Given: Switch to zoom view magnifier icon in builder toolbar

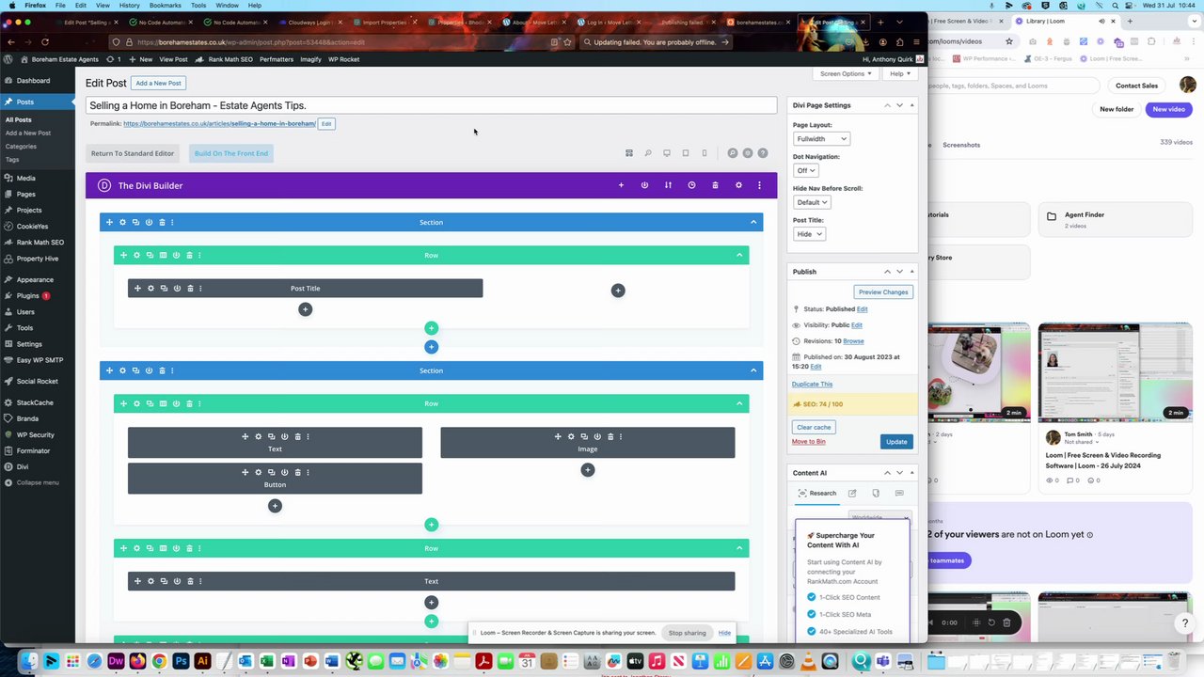Looking at the screenshot, I should (648, 153).
